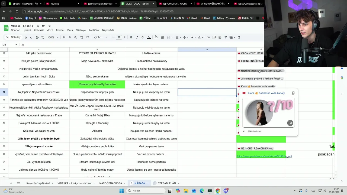This screenshot has width=347, height=195.
Task: View the cloud document status
Action: pos(49,26)
